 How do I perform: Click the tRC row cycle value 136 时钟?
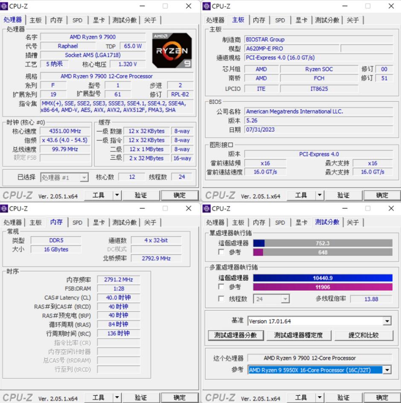pyautogui.click(x=119, y=334)
